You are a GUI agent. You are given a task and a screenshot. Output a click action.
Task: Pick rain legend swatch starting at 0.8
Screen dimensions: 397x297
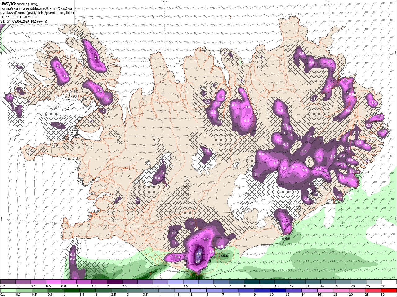pyautogui.click(x=55, y=291)
